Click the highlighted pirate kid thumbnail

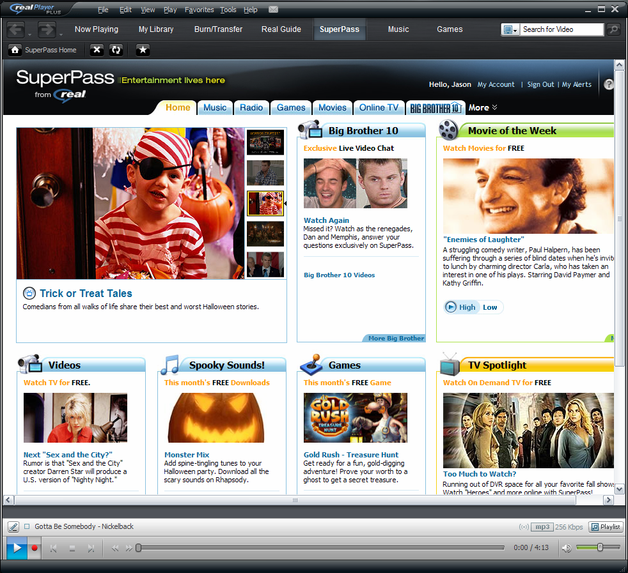pyautogui.click(x=265, y=204)
